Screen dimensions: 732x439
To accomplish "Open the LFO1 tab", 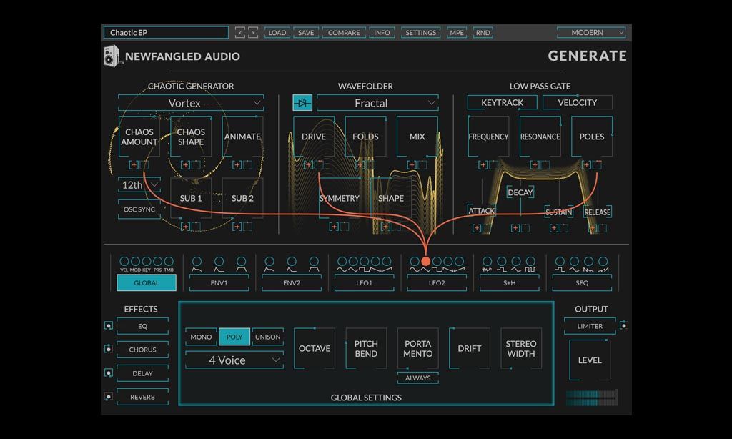I will [x=364, y=282].
